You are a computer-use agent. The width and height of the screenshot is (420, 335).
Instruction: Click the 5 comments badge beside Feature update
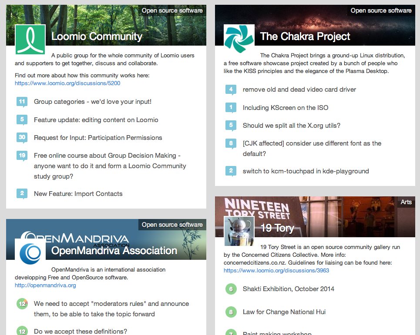pyautogui.click(x=22, y=120)
